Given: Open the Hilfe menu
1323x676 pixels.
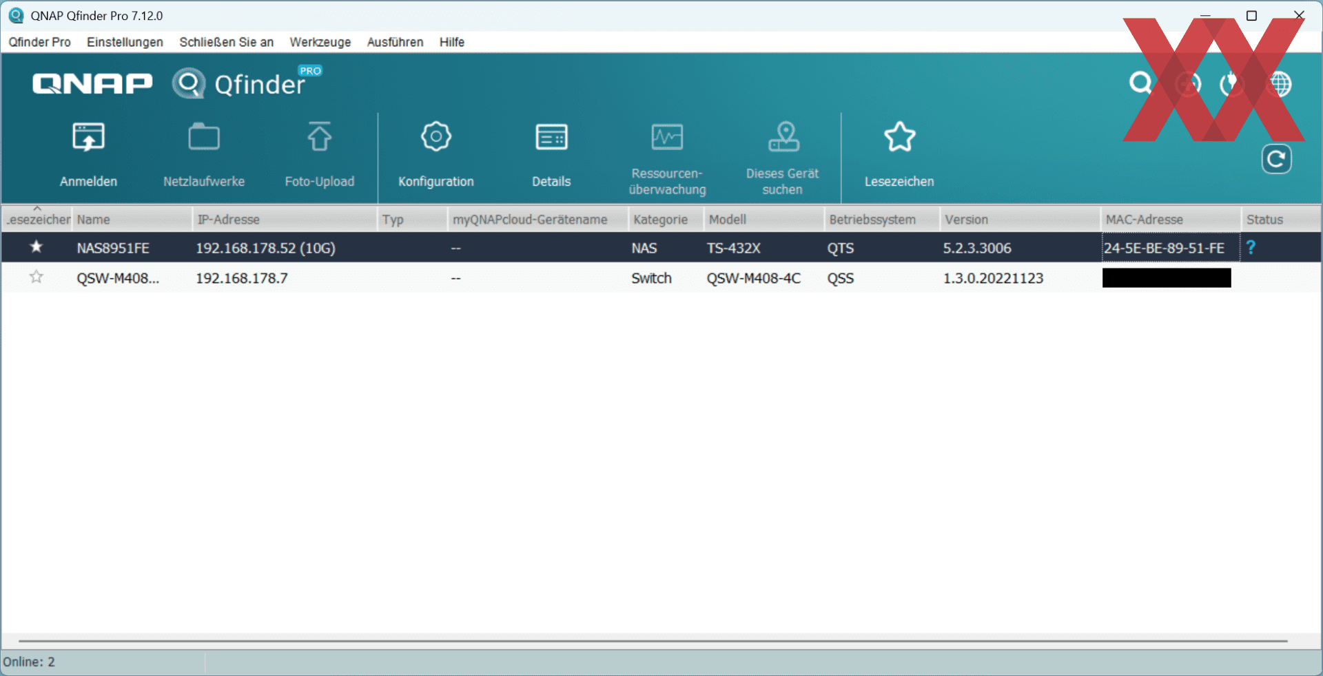Looking at the screenshot, I should pos(452,42).
